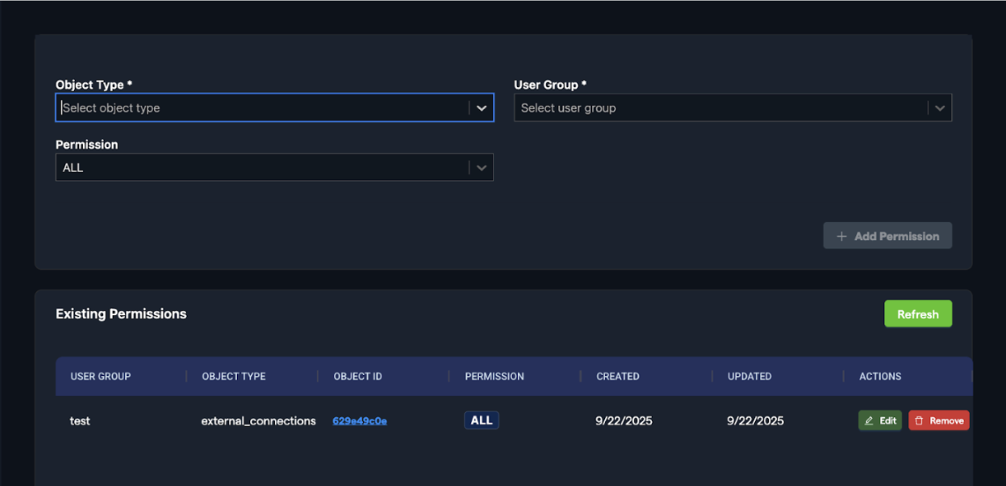
Task: Open object ID link 629e49c0e
Action: 359,421
